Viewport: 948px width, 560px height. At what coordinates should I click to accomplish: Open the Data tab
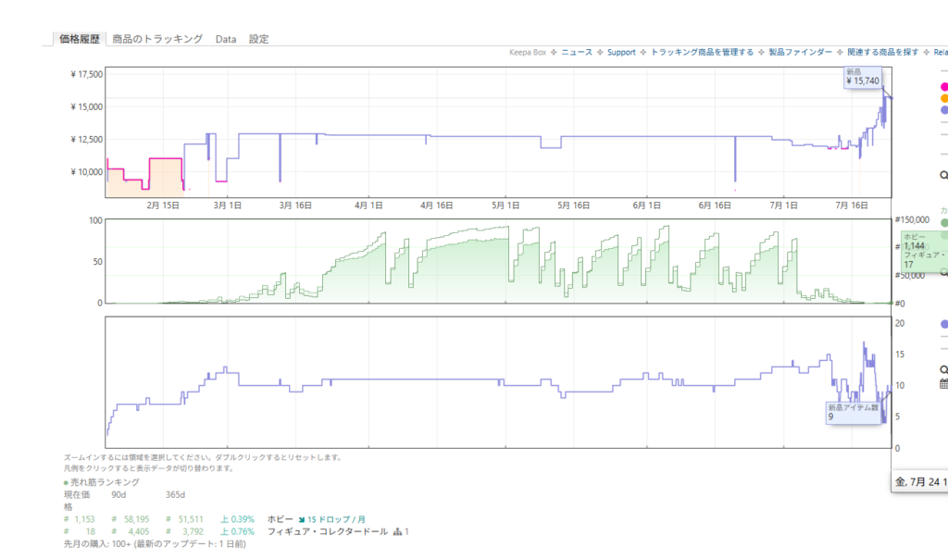tap(226, 39)
